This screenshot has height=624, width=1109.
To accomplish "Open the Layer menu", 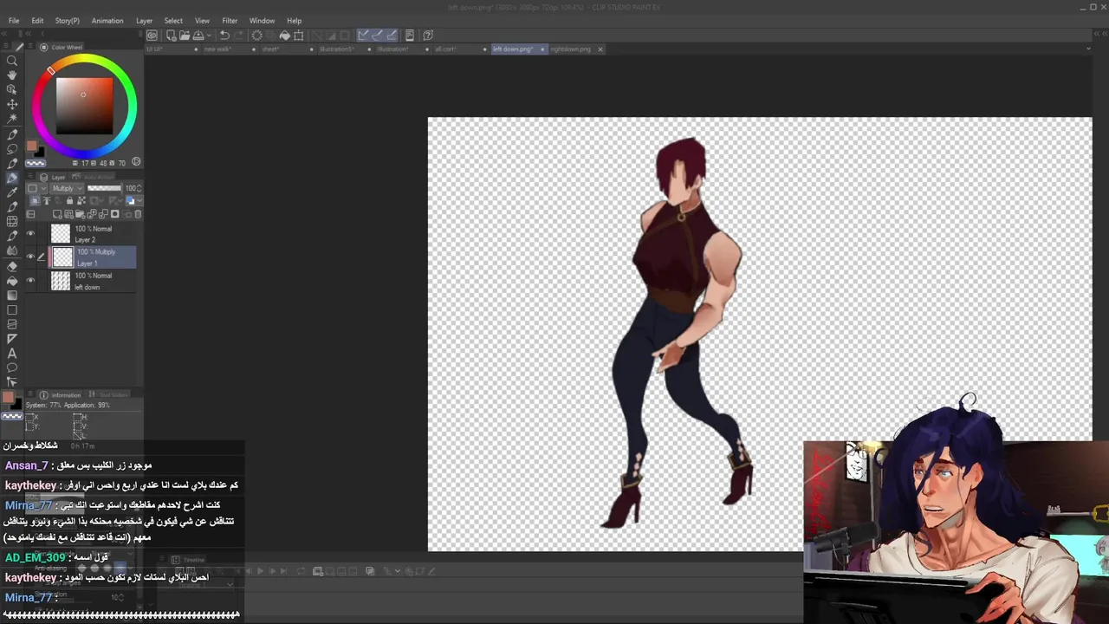I will coord(144,21).
